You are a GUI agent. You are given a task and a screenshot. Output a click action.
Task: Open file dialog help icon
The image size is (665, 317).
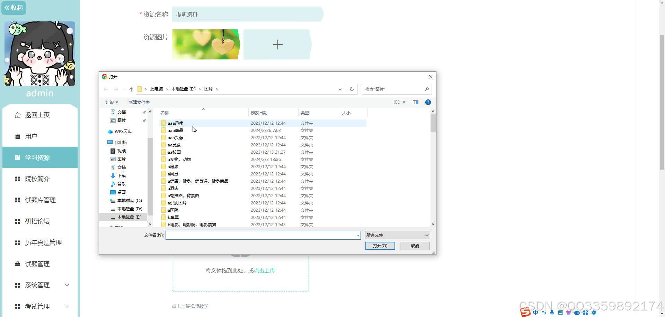point(428,102)
